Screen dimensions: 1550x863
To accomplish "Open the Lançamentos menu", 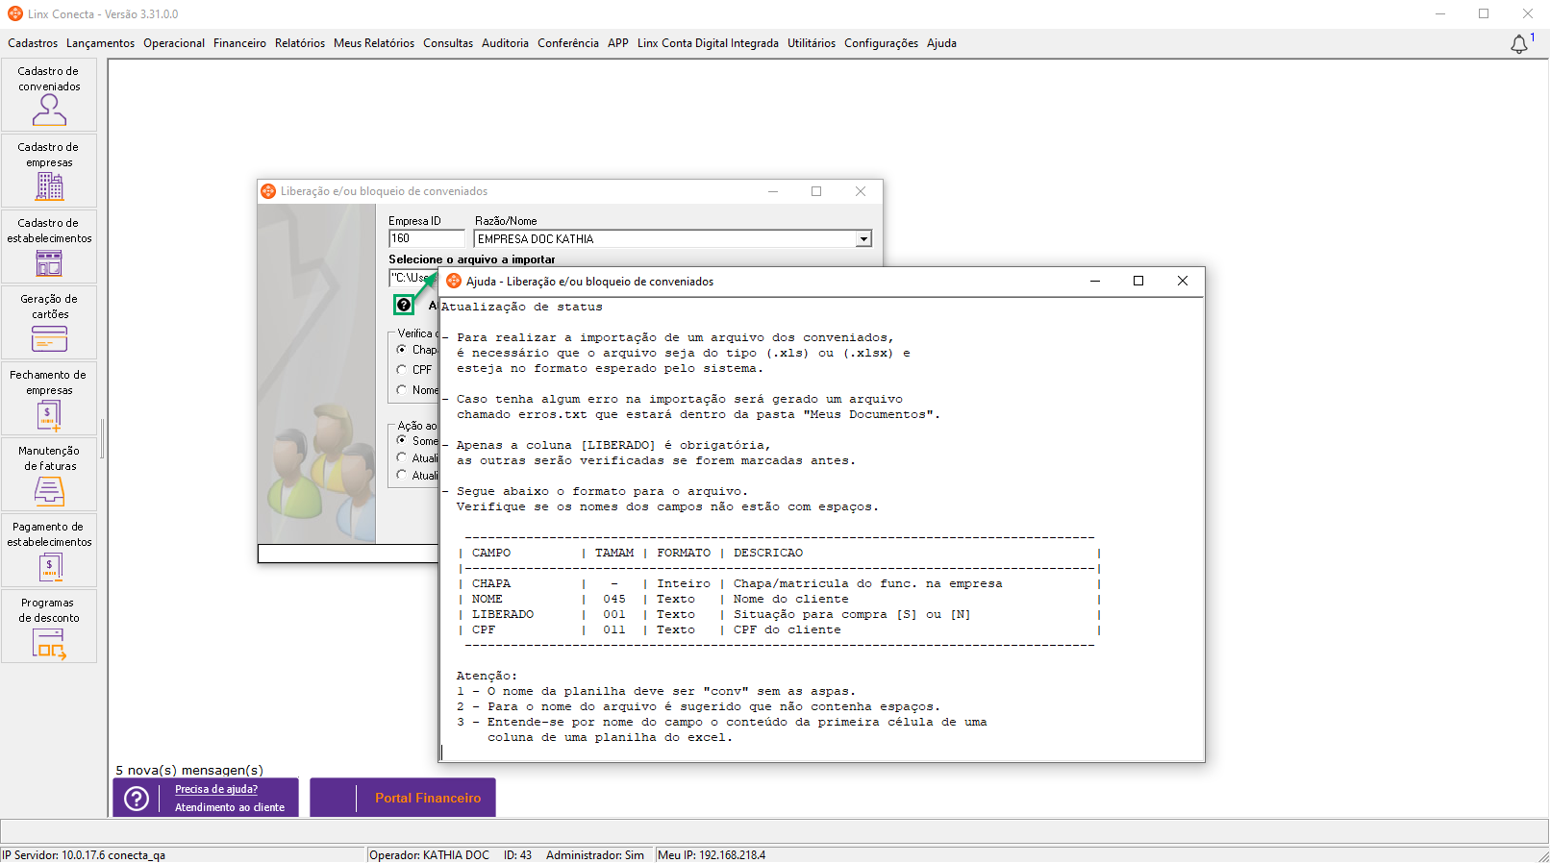I will [100, 43].
